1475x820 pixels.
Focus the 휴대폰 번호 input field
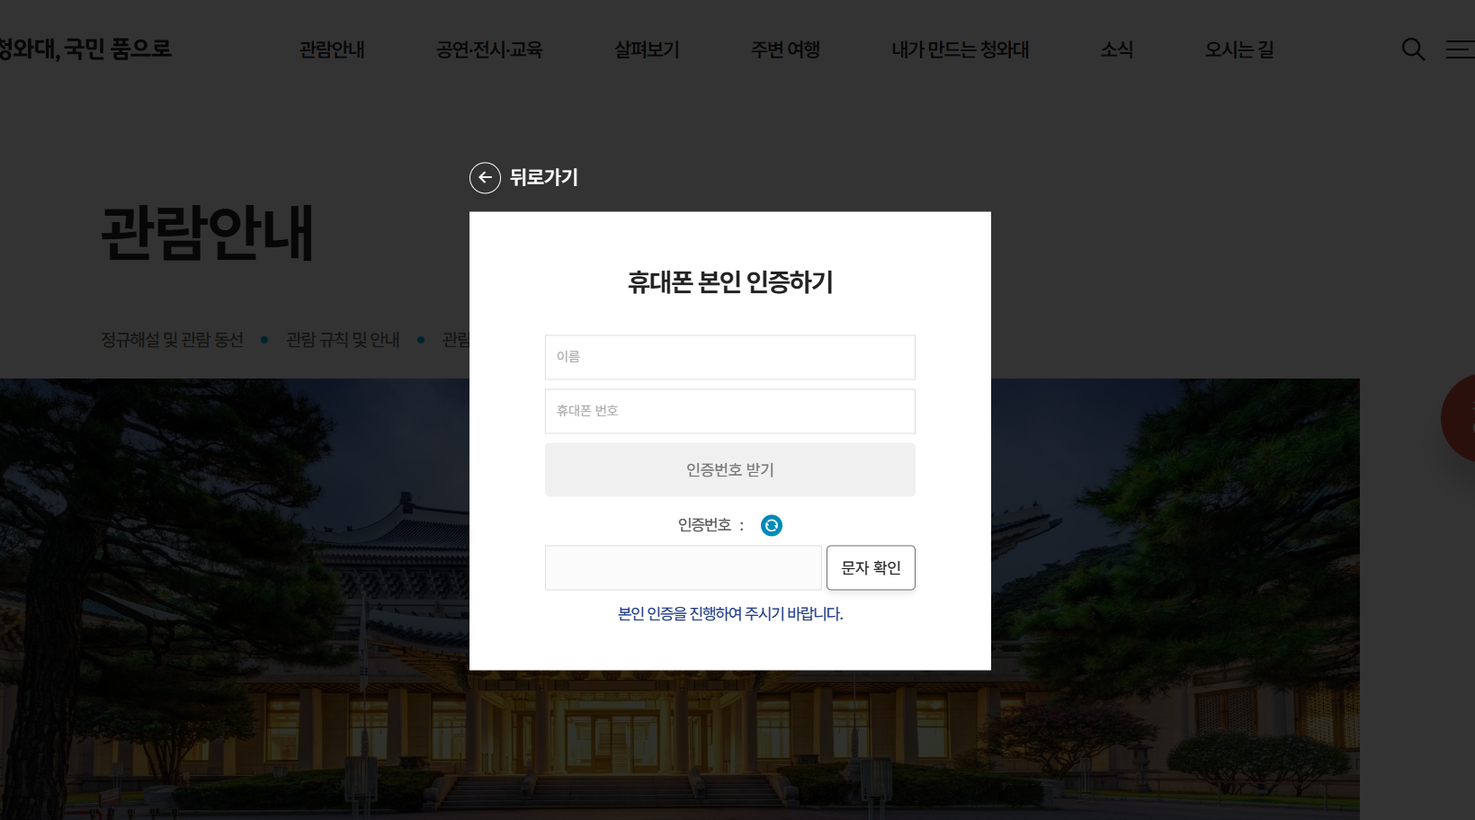[x=730, y=411]
